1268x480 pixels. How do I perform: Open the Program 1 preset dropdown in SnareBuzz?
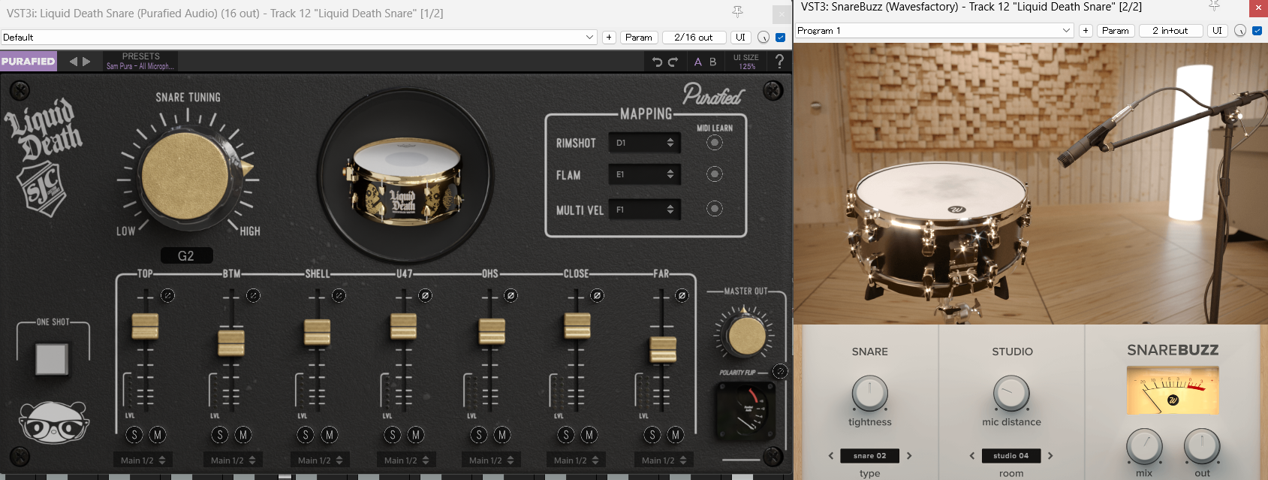935,31
